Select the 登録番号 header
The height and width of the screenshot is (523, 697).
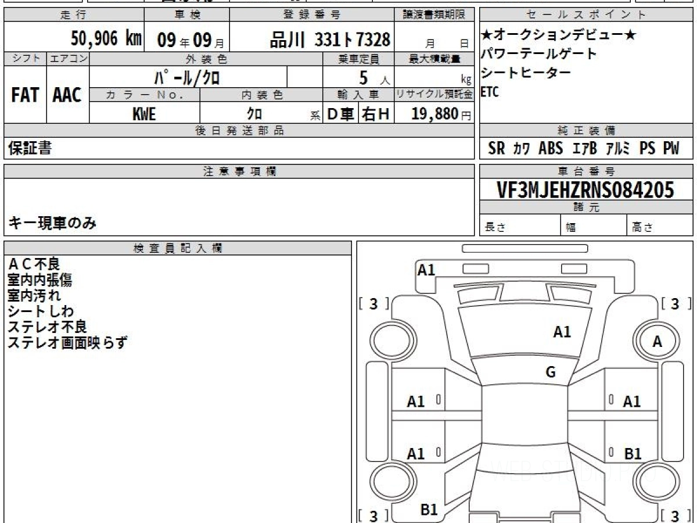pos(312,15)
